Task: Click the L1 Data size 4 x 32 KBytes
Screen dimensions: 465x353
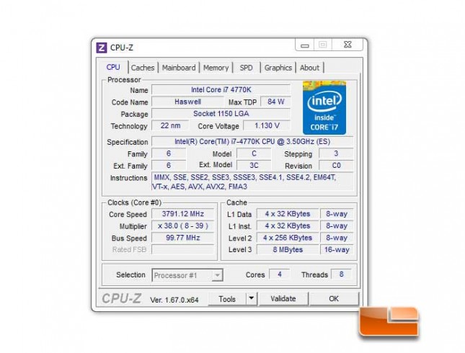Action: click(x=288, y=214)
